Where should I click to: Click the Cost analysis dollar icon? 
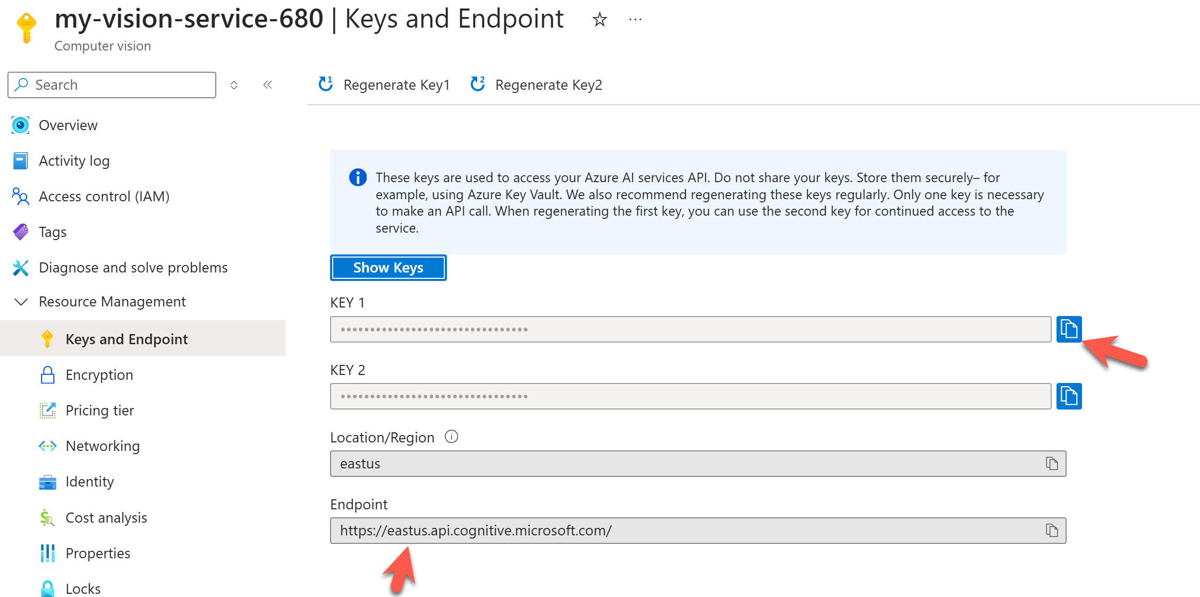(47, 518)
